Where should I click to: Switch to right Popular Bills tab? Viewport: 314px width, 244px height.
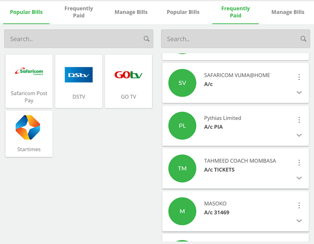pyautogui.click(x=183, y=12)
